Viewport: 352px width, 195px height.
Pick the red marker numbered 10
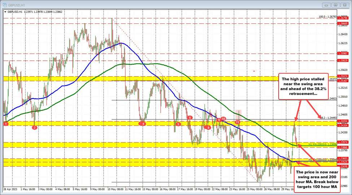(x=223, y=119)
